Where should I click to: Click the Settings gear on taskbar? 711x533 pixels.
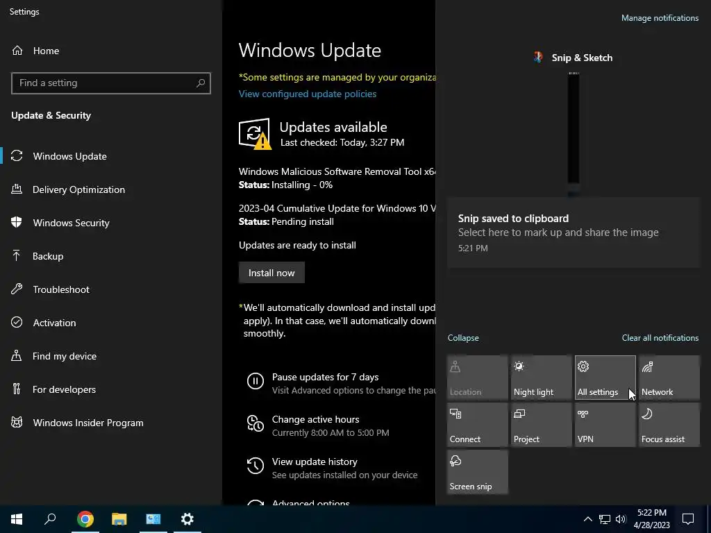click(x=187, y=519)
